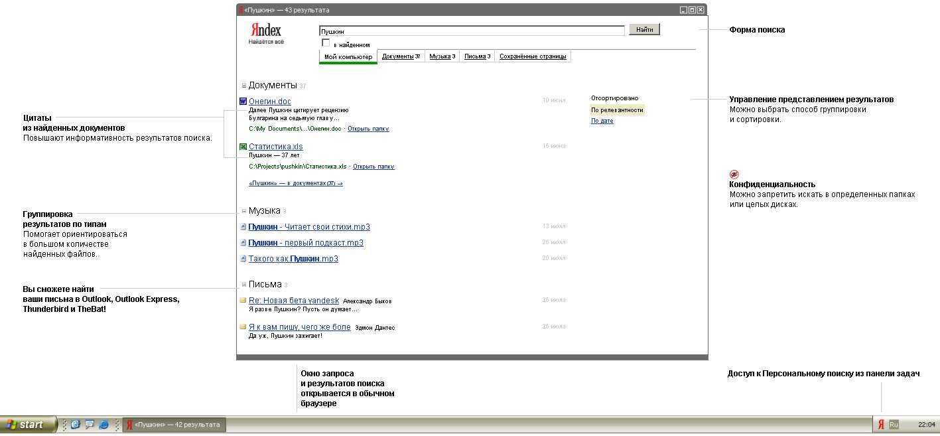Switch to the Документы 37 tab
The width and height of the screenshot is (940, 436).
tap(401, 56)
